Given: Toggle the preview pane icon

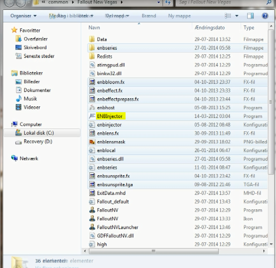Looking at the screenshot, I should point(250,16).
